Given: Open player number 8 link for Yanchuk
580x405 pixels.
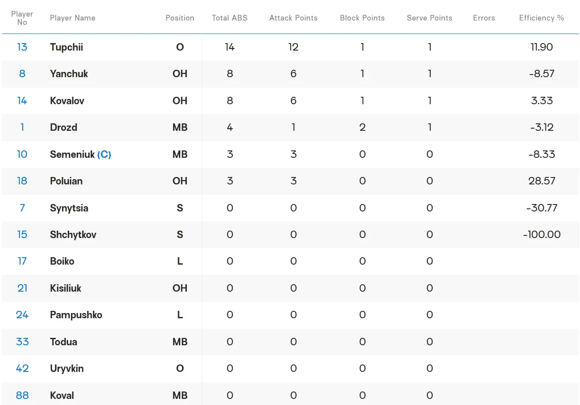Looking at the screenshot, I should [22, 74].
